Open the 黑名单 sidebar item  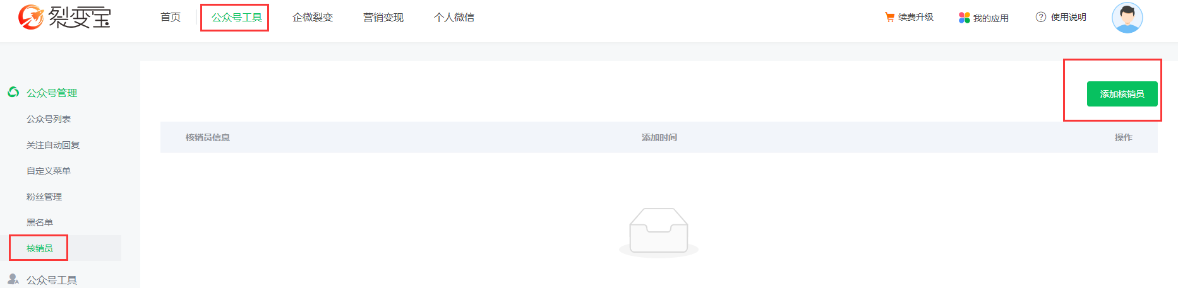pyautogui.click(x=40, y=222)
